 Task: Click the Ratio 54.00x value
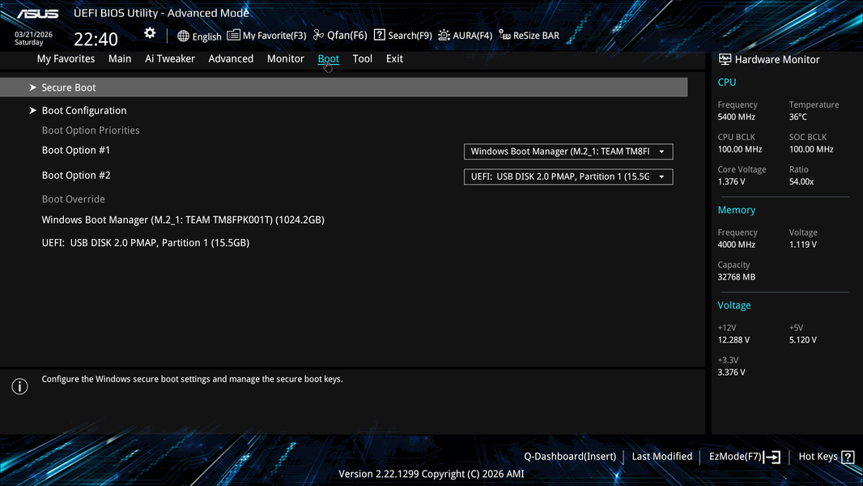[801, 181]
